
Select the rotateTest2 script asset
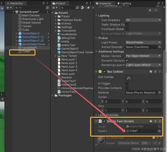(x=67, y=85)
